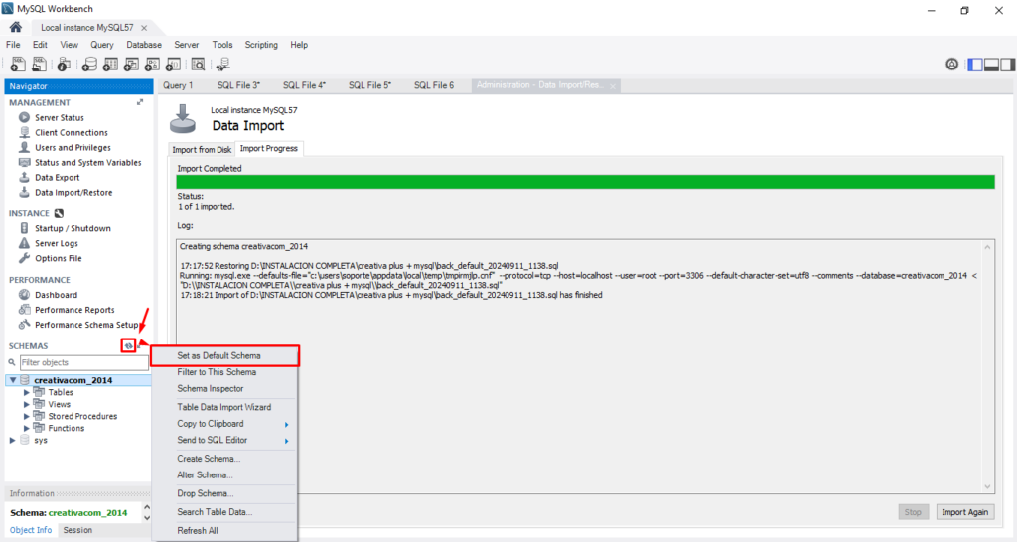Viewport: 1017px width, 542px height.
Task: Open an SQL script file icon
Action: (39, 65)
